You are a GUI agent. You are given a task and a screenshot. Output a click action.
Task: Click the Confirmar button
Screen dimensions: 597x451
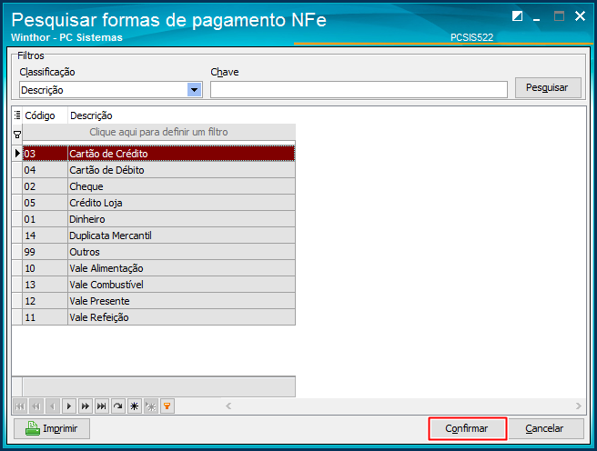(467, 428)
